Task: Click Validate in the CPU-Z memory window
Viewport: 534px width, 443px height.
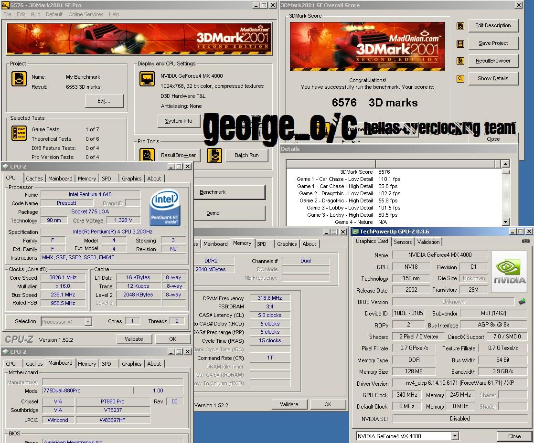Action: pos(289,404)
